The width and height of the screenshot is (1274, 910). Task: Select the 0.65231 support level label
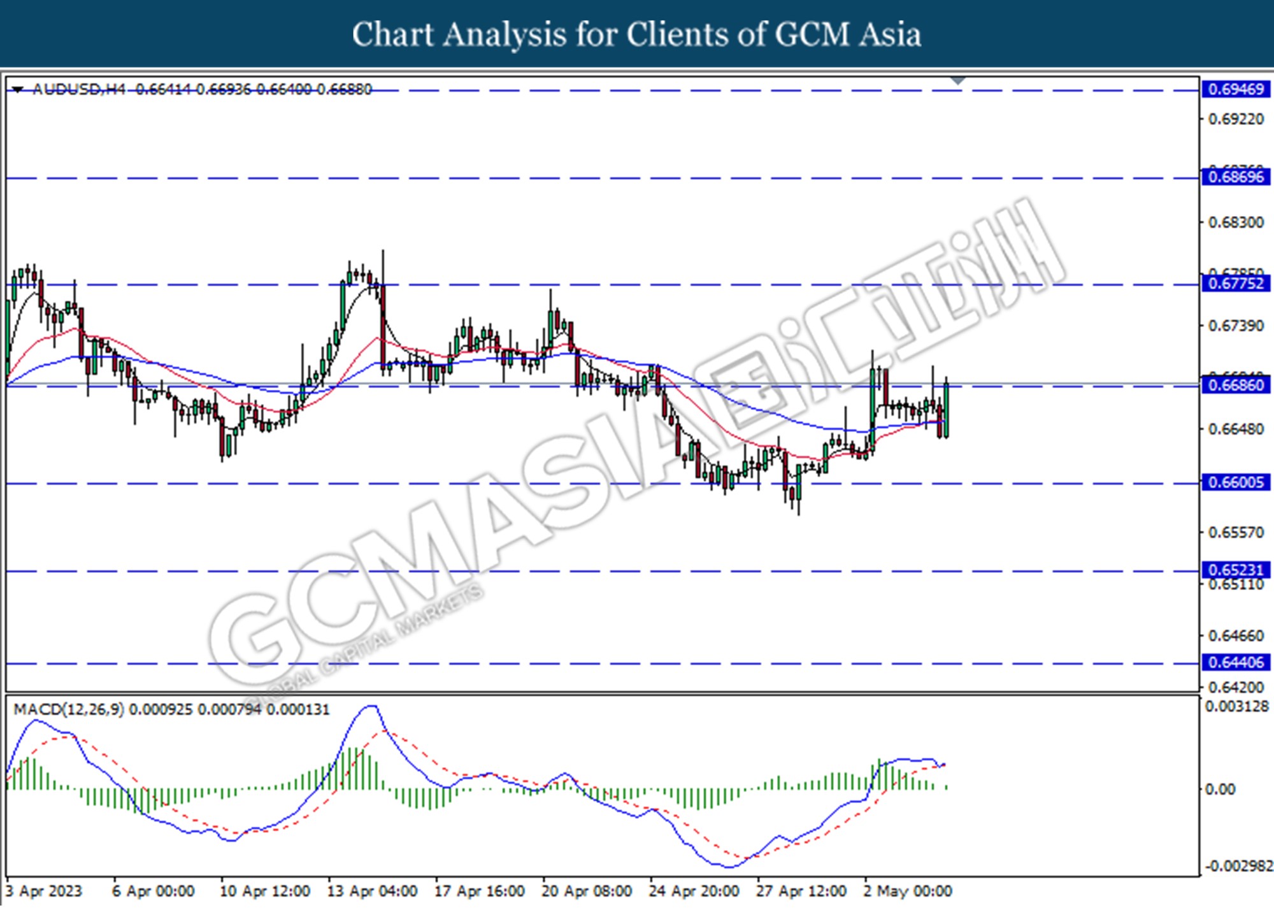[x=1236, y=570]
